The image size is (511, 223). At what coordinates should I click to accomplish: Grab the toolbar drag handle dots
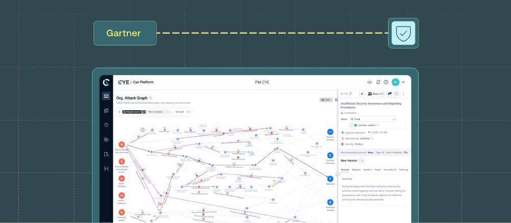pos(119,112)
